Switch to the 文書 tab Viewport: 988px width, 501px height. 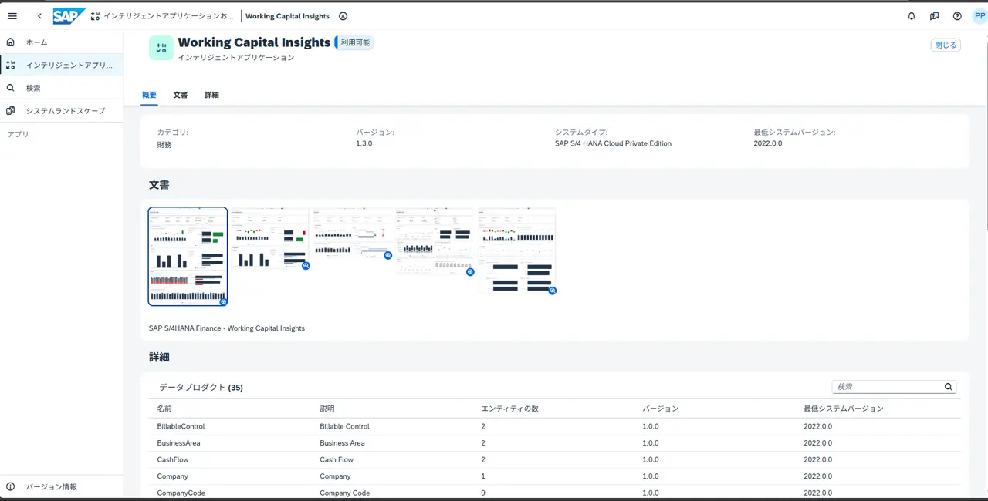tap(180, 95)
